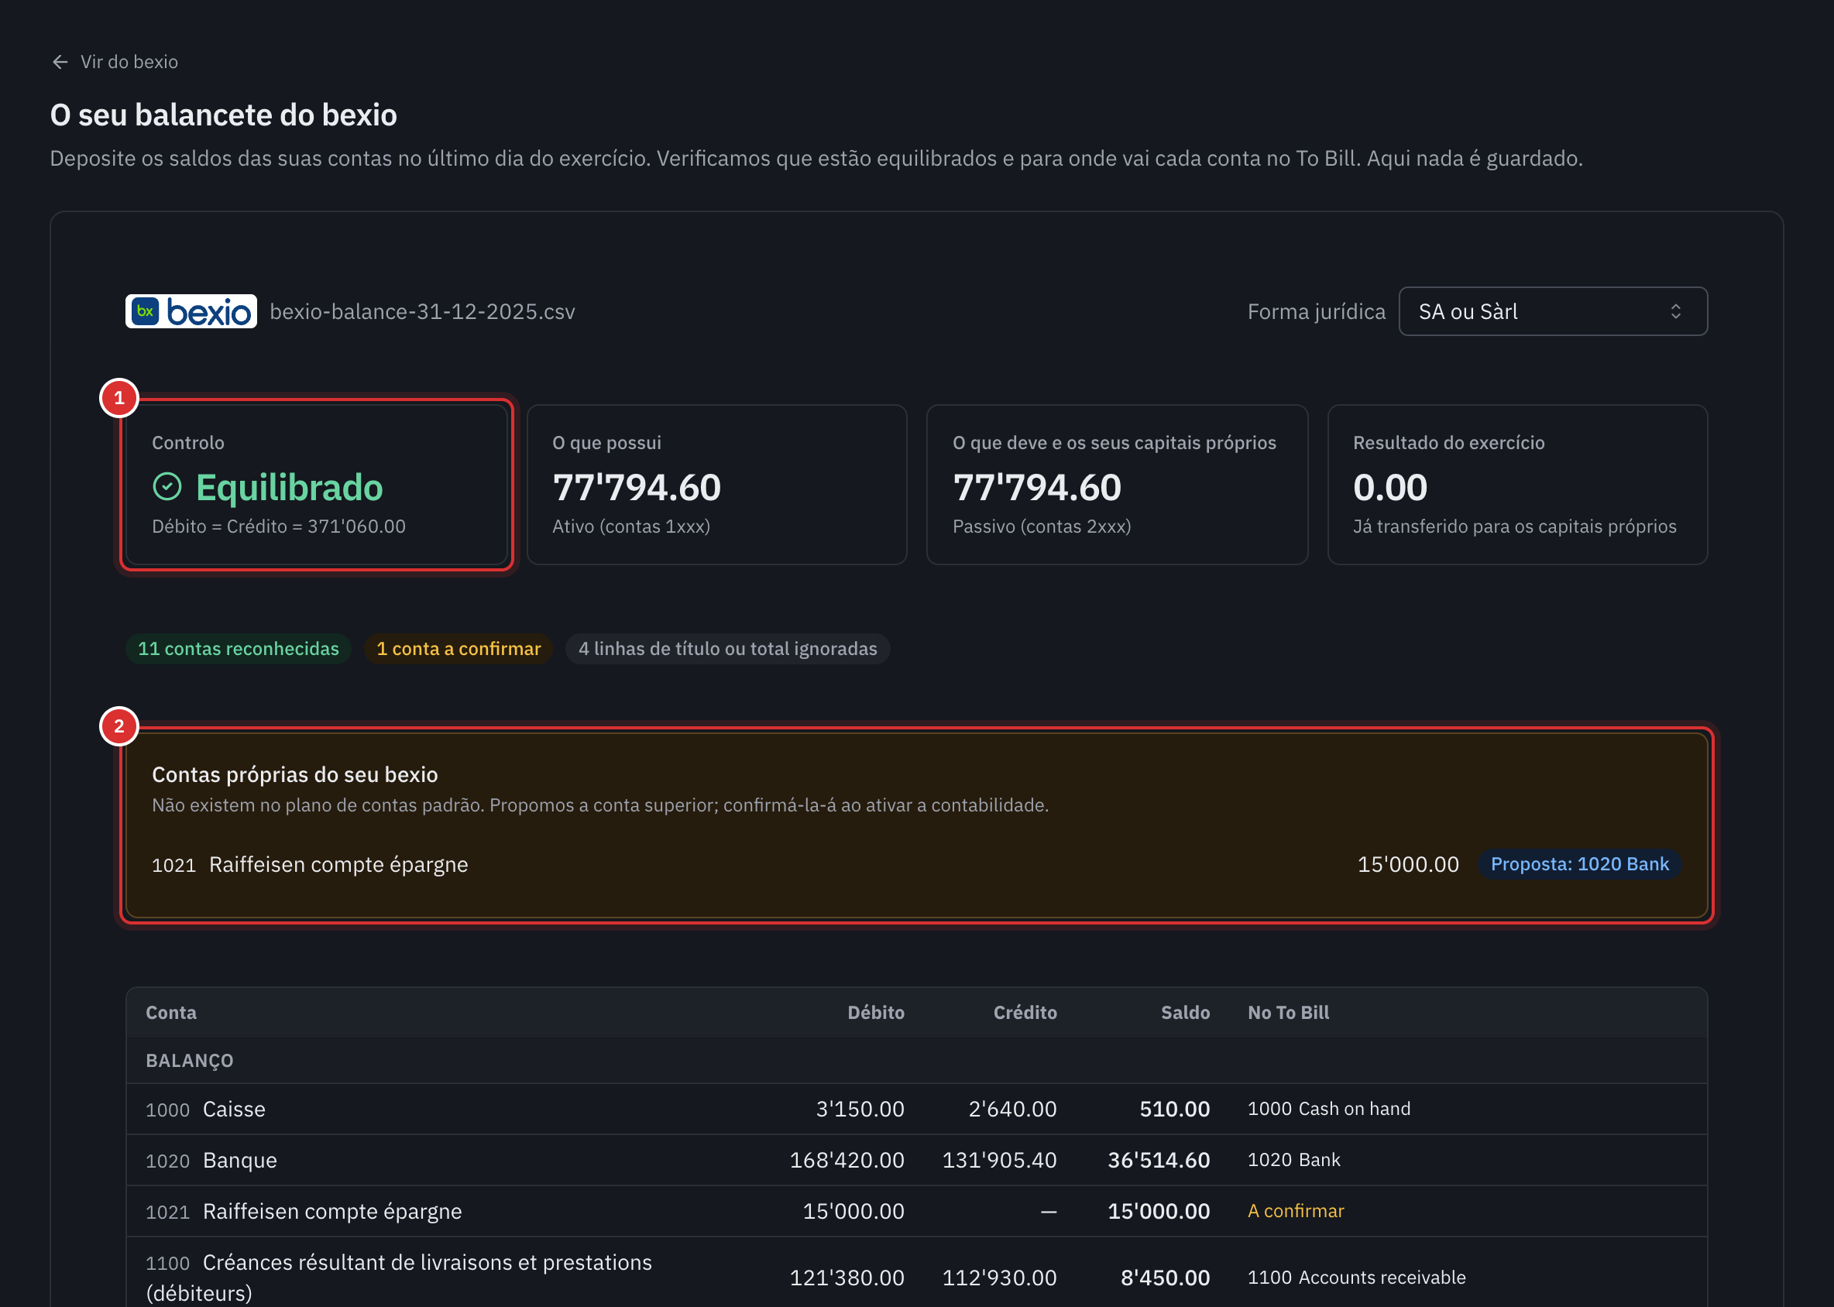The width and height of the screenshot is (1834, 1307).
Task: Click the '1 conta a confirmar' badge
Action: point(458,649)
